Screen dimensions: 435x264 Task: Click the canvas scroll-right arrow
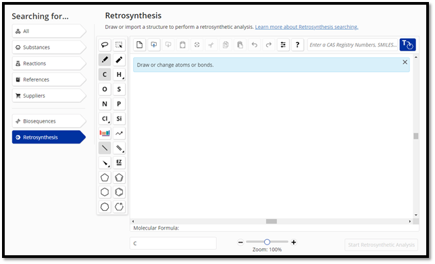pyautogui.click(x=410, y=222)
